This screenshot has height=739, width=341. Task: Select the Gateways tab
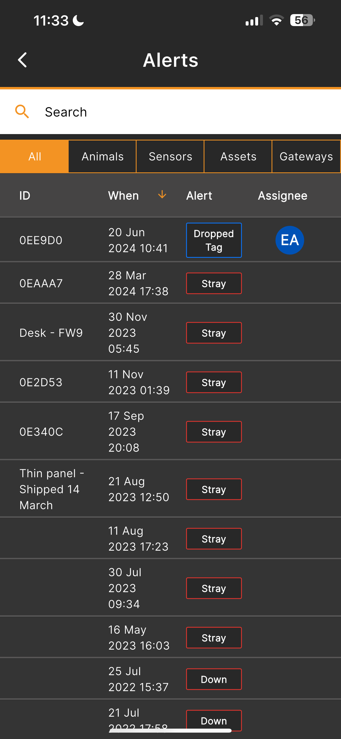pos(306,157)
